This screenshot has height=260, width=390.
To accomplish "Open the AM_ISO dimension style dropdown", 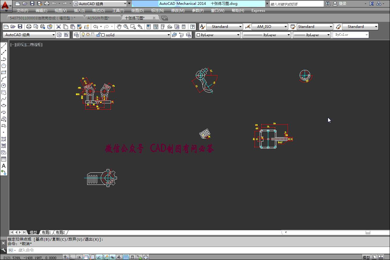I will (286, 27).
